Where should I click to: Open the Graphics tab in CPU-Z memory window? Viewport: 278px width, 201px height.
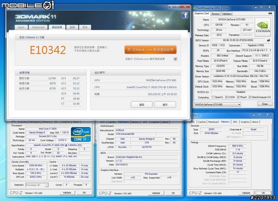tap(245, 122)
